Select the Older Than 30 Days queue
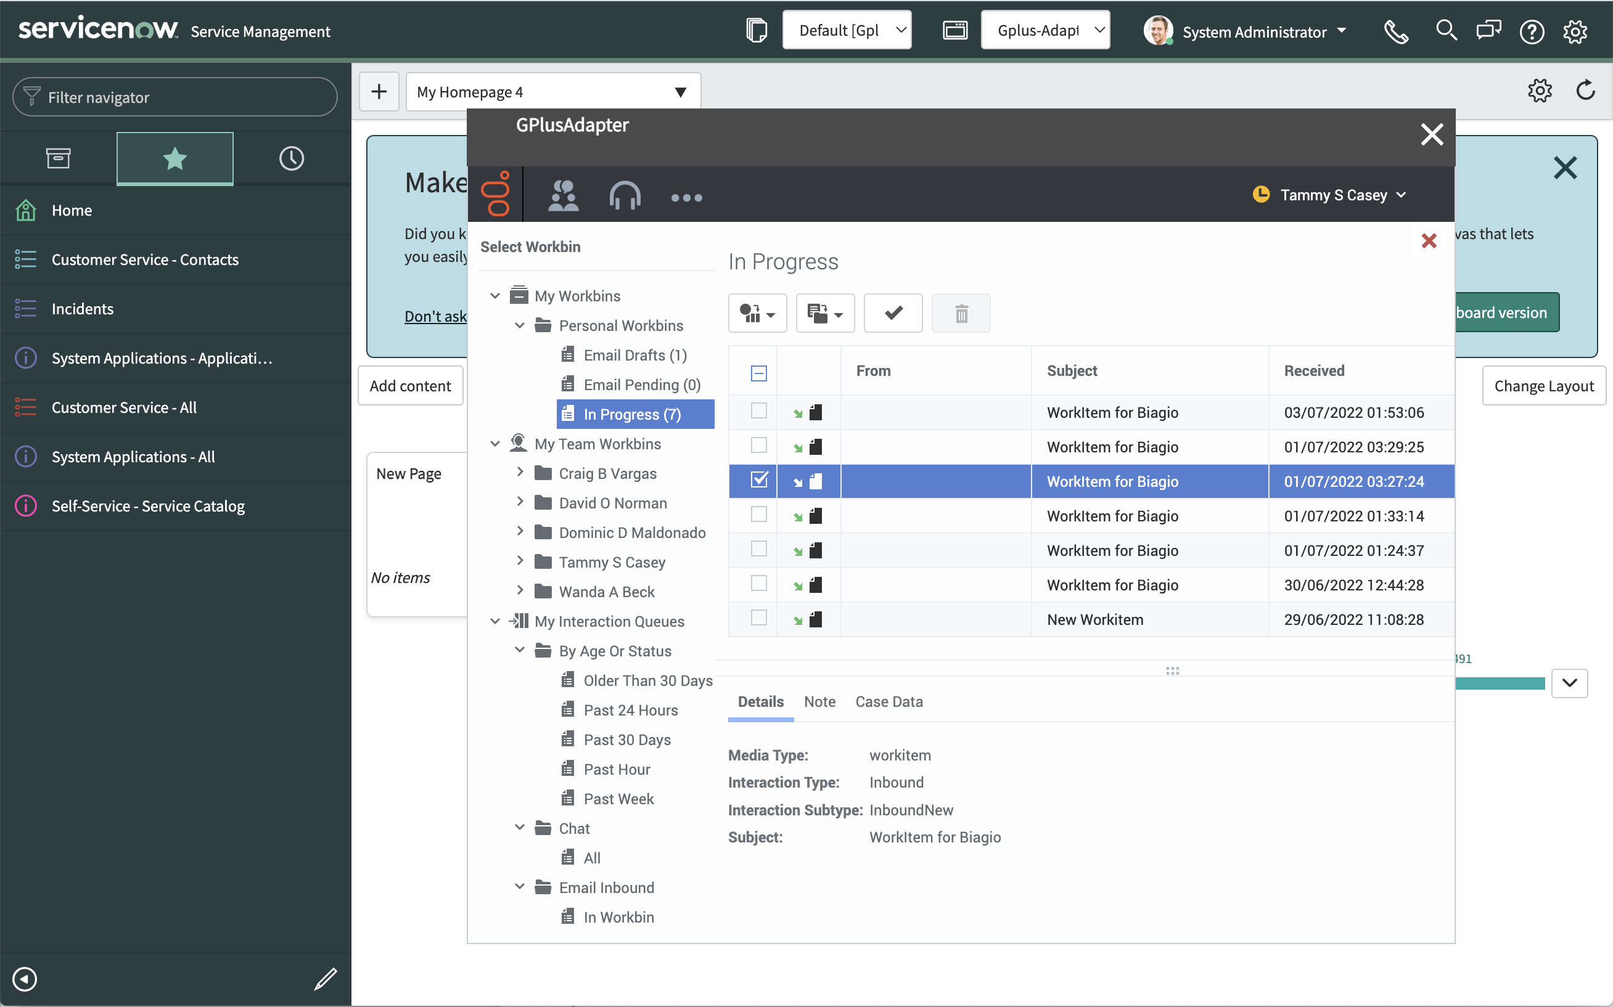The image size is (1613, 1007). [x=647, y=680]
